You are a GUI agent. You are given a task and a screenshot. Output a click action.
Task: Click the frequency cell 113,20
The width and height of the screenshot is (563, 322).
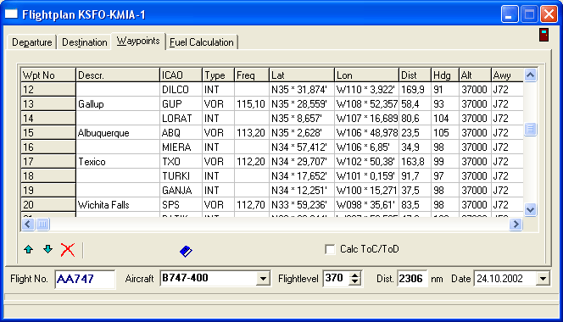[251, 133]
